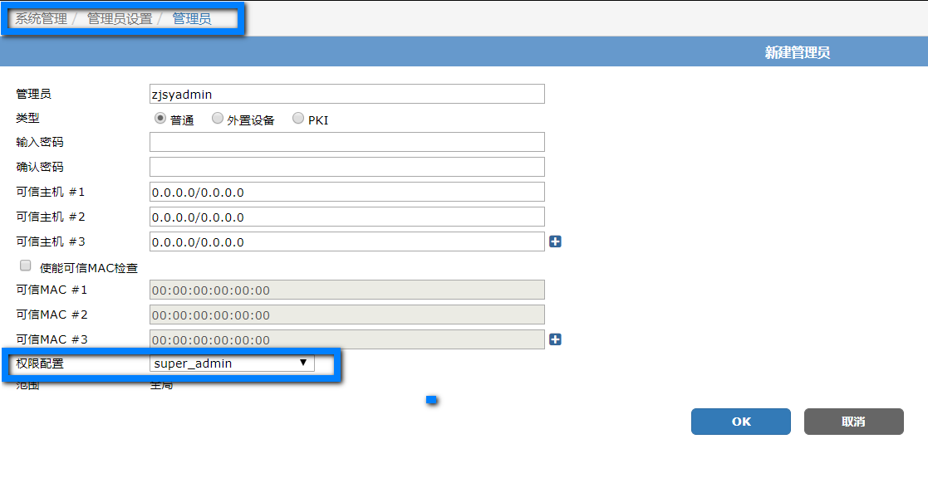Focus the 可信主机 #1 input field
Image resolution: width=928 pixels, height=478 pixels.
point(346,193)
